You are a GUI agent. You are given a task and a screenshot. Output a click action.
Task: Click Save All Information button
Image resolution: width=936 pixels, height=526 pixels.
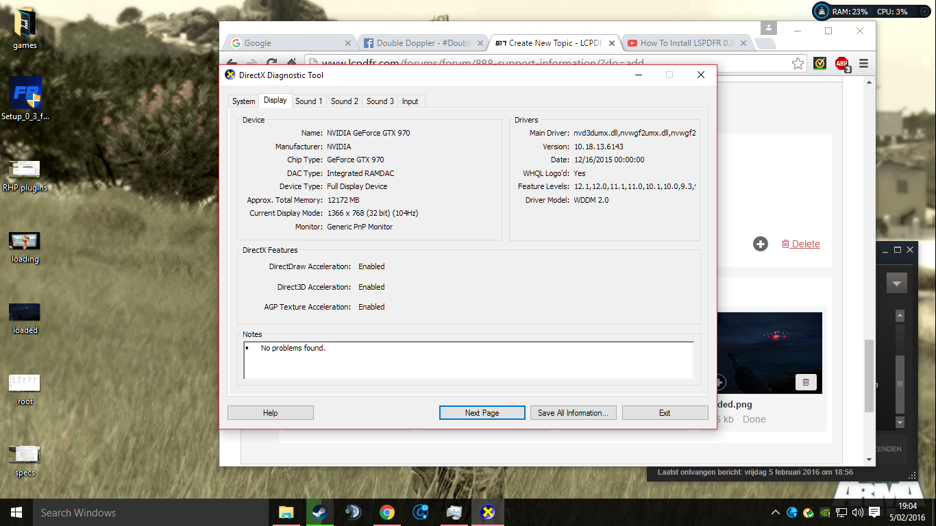(x=573, y=413)
